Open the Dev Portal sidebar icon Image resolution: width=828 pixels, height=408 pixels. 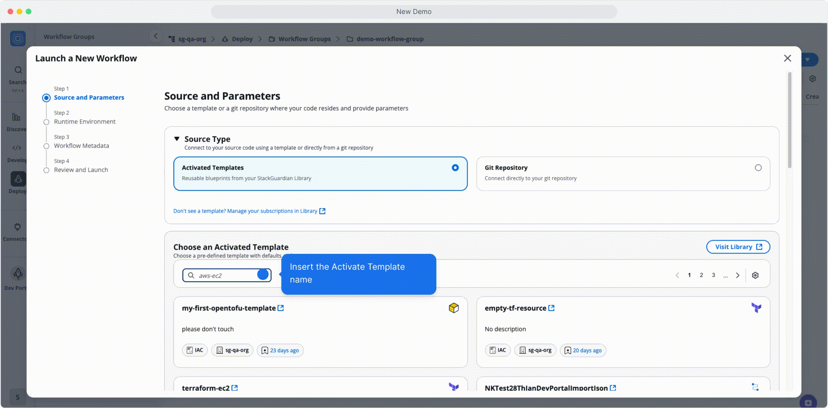(x=17, y=274)
